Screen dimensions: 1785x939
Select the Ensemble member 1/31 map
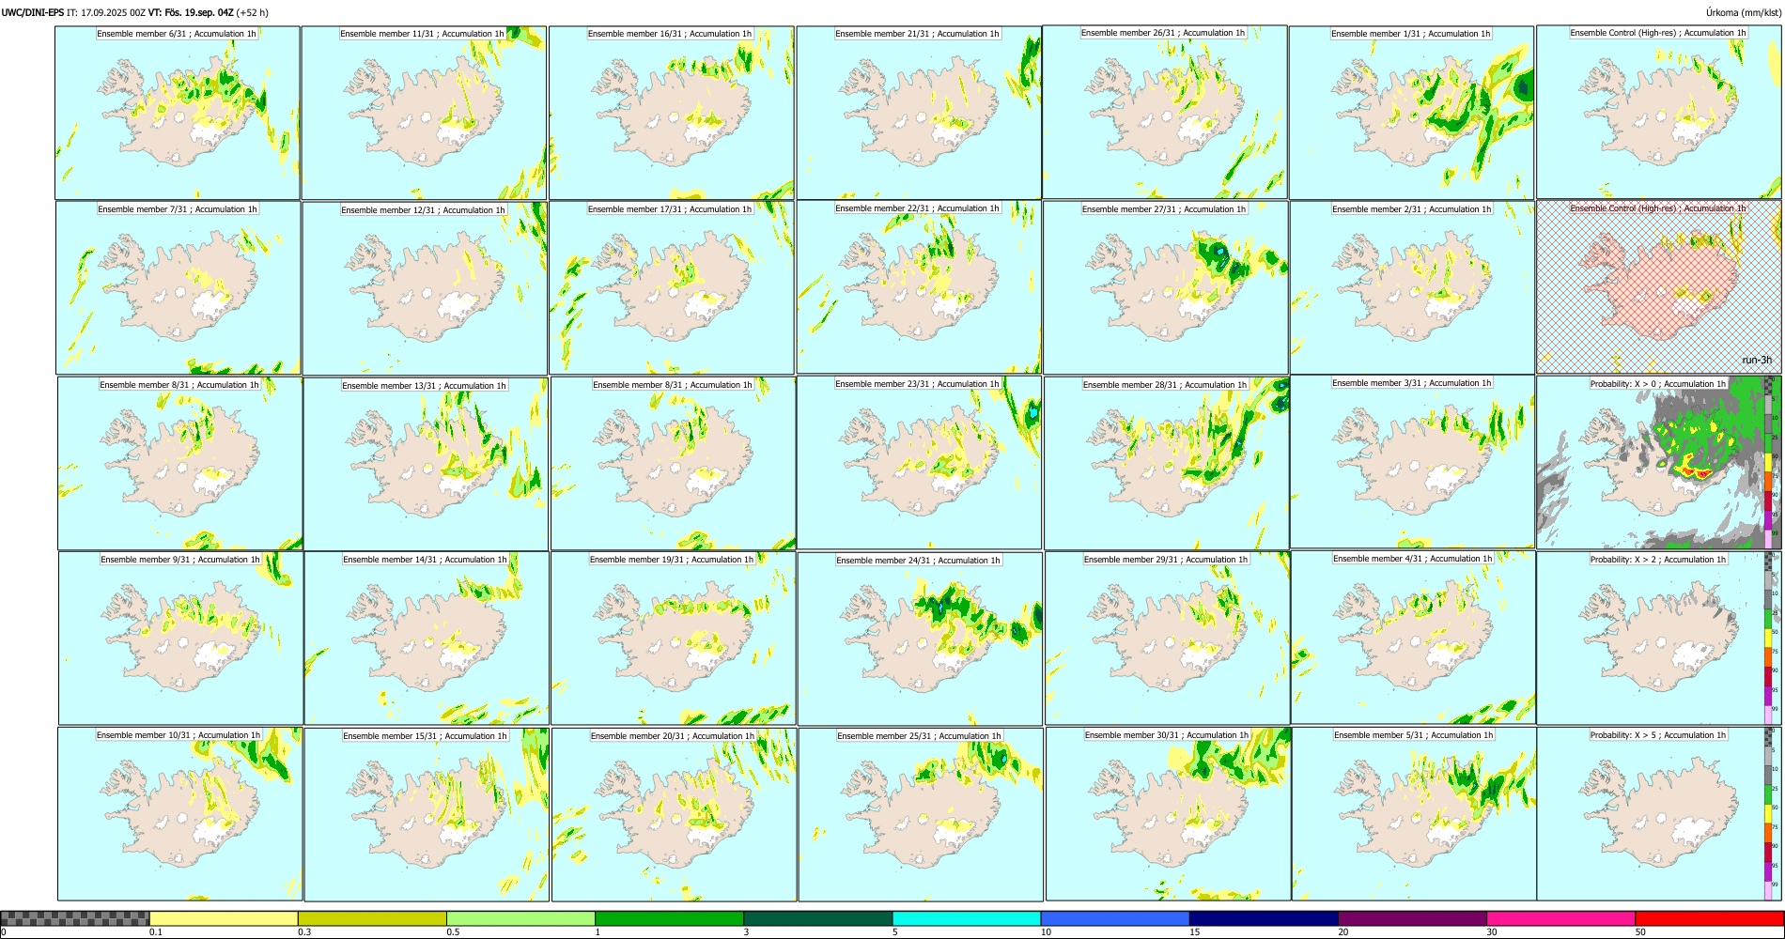pyautogui.click(x=1412, y=113)
